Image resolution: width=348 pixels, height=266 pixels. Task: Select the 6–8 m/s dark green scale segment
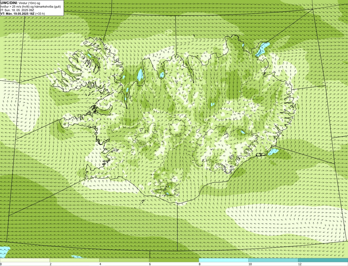tap(174, 260)
